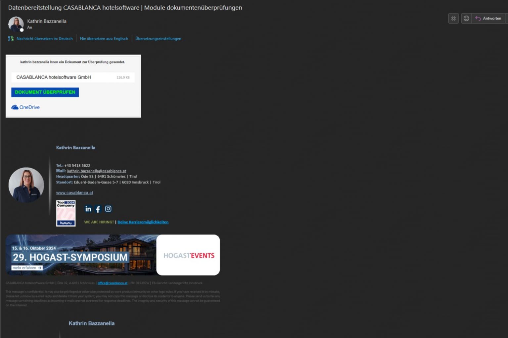This screenshot has height=338, width=508.
Task: Open CASABLANCA hotelsoftware GmbH attachment row
Action: [73, 77]
